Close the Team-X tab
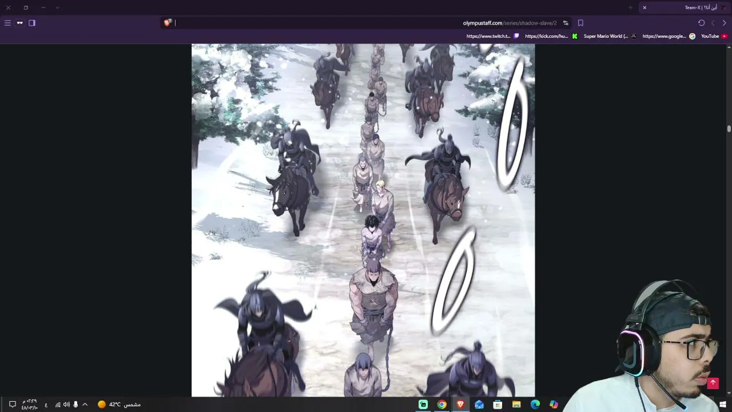This screenshot has height=412, width=732. [645, 7]
